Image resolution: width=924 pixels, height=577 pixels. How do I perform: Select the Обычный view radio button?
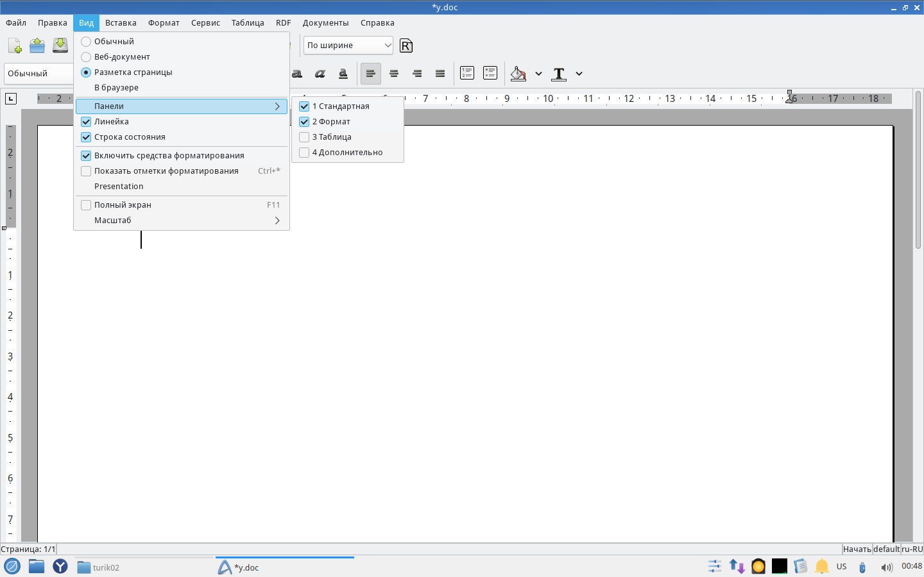pyautogui.click(x=86, y=42)
